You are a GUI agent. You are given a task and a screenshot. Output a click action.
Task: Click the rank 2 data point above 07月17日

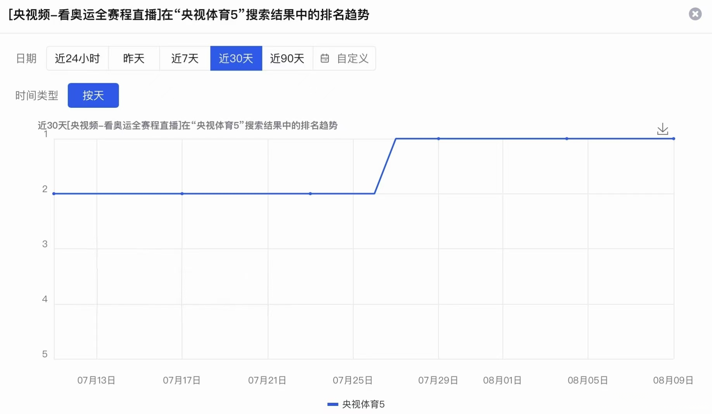click(182, 193)
